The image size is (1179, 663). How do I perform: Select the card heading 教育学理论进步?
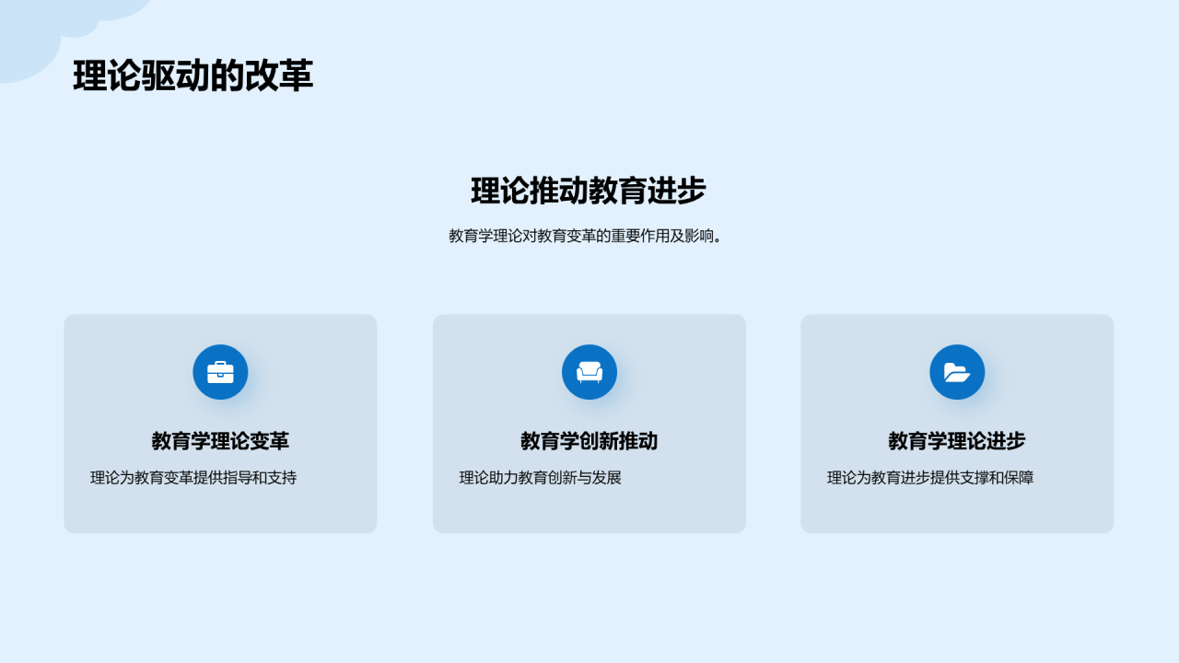point(957,441)
